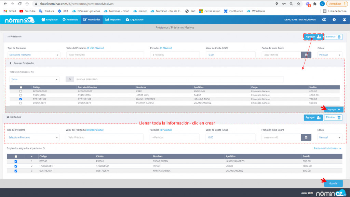Open top Cobro Mensual dropdown

tap(330, 55)
